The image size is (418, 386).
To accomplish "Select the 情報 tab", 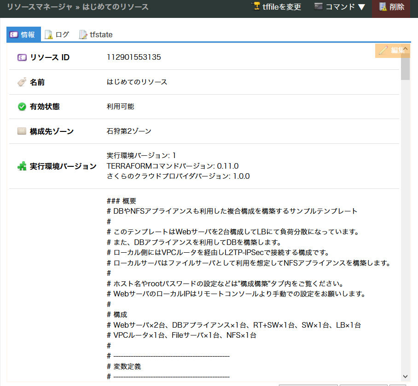I will (23, 34).
